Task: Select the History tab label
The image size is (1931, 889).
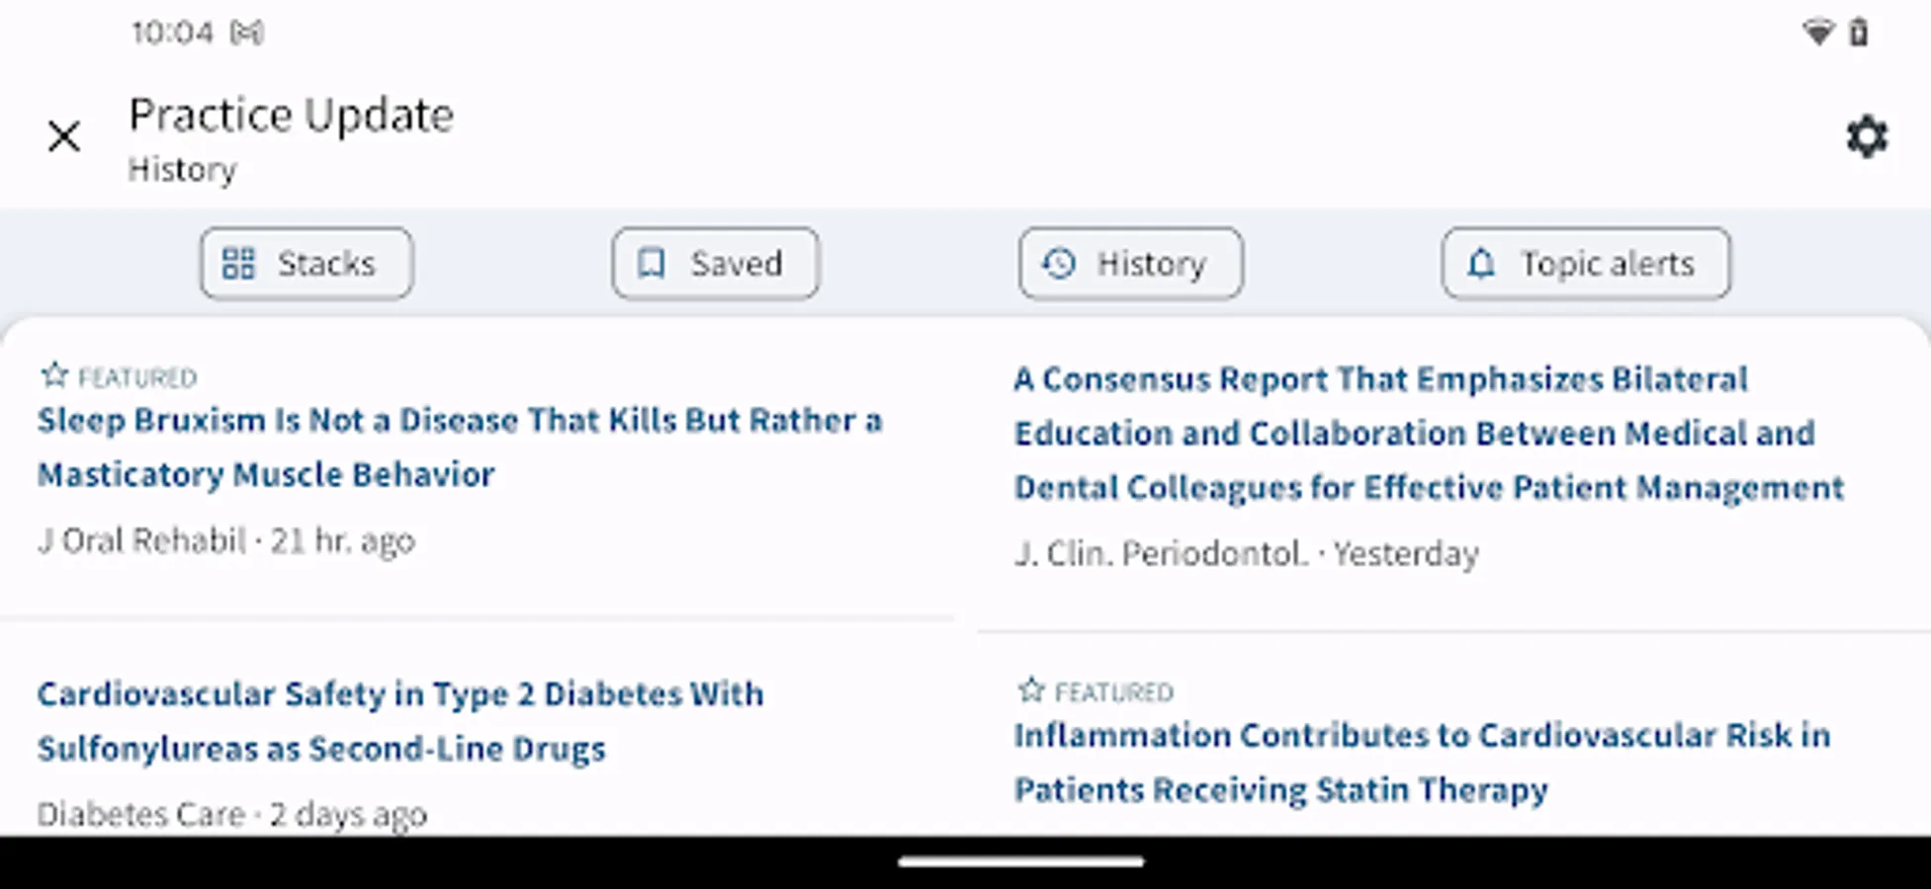Action: pos(1151,264)
